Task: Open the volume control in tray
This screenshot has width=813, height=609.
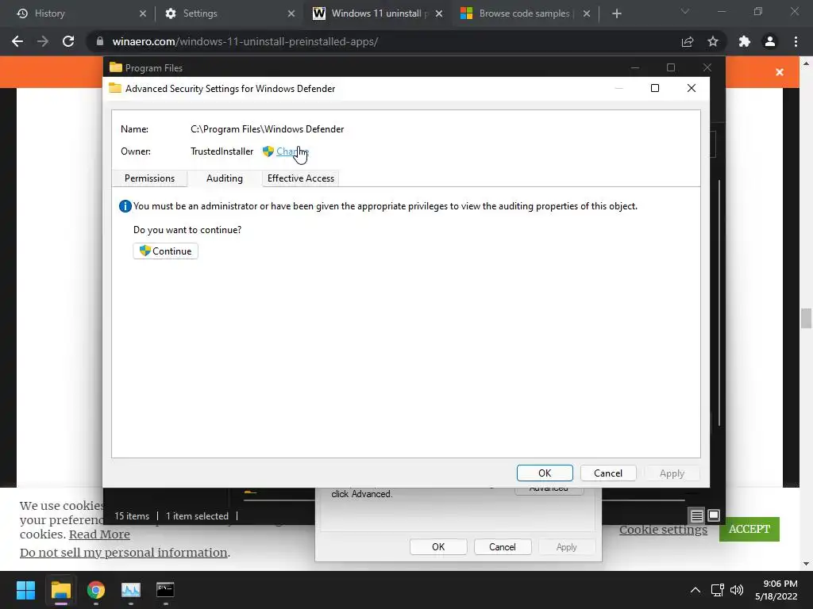Action: tap(736, 590)
